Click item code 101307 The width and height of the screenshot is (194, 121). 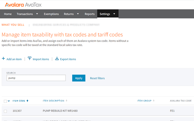[x=17, y=111]
